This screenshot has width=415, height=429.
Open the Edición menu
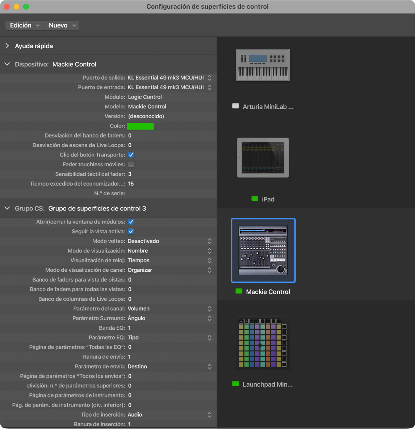coord(25,25)
